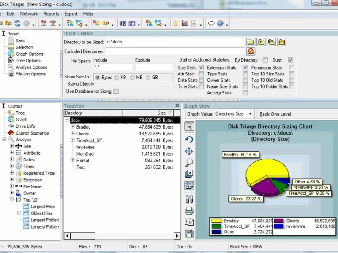Open the Reports menu

coord(51,13)
